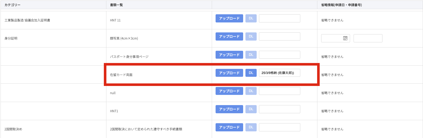Click DL button in HNT1 row
423x138 pixels.
coord(251,109)
